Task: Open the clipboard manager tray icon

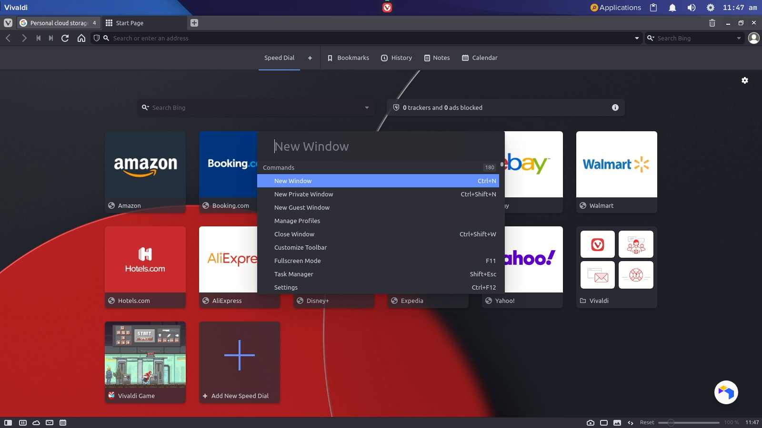Action: coord(653,8)
